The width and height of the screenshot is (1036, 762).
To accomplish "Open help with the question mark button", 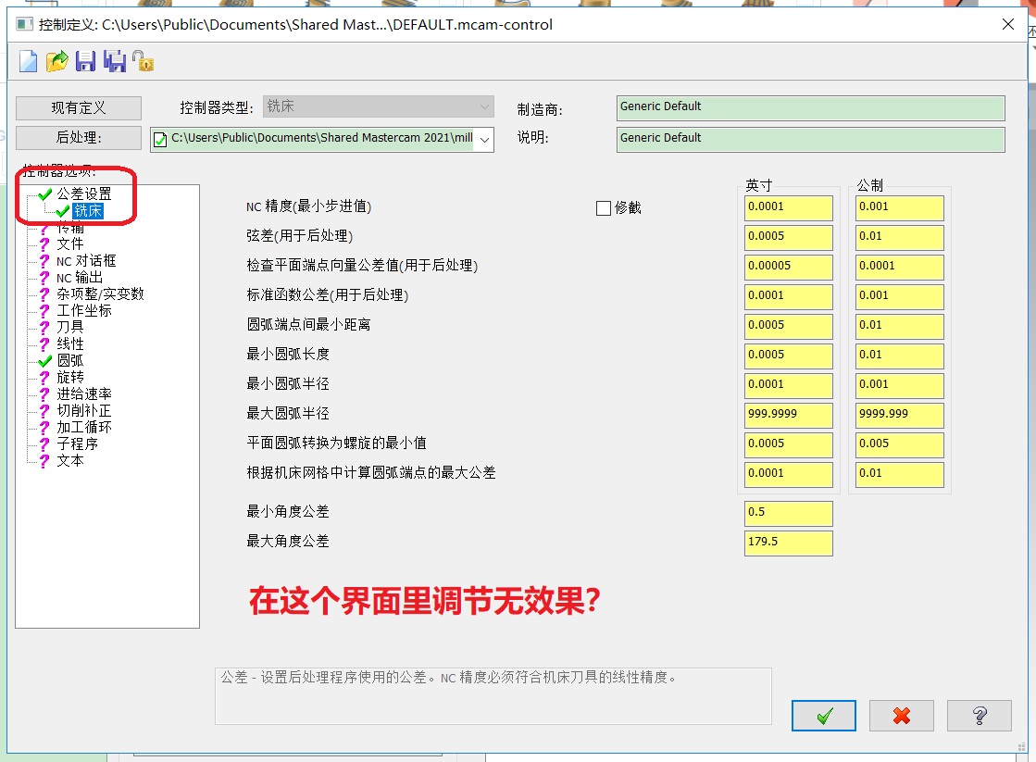I will tap(980, 715).
